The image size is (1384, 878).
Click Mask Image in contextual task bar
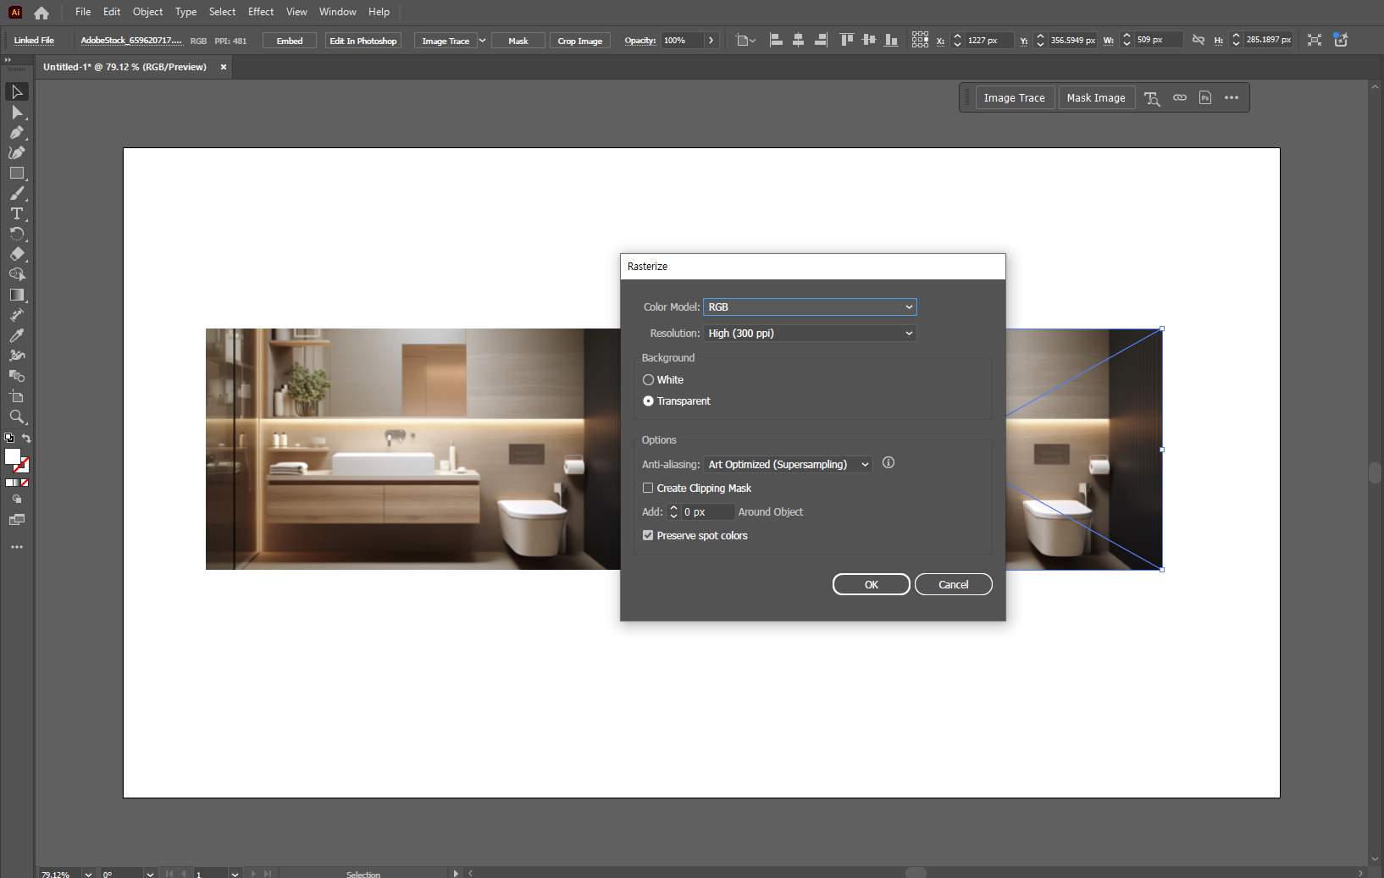1096,98
